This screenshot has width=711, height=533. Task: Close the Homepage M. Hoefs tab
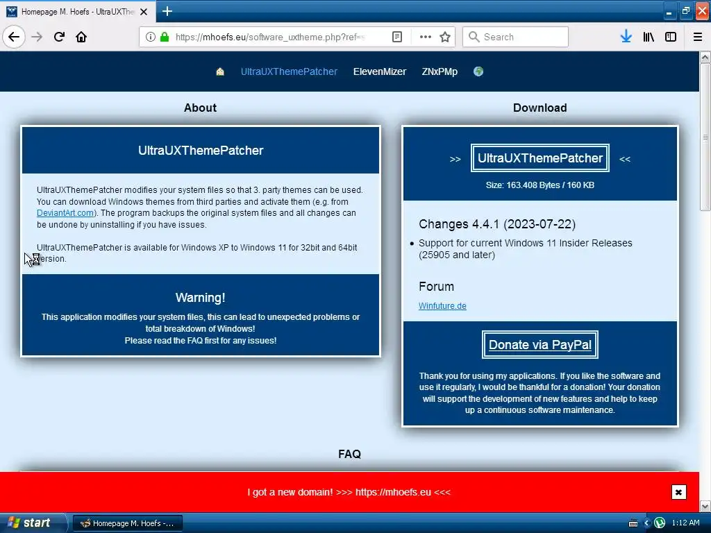point(144,12)
